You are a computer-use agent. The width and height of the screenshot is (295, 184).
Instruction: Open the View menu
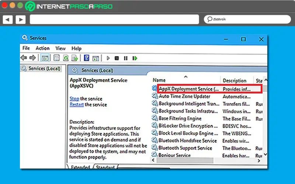60,49
